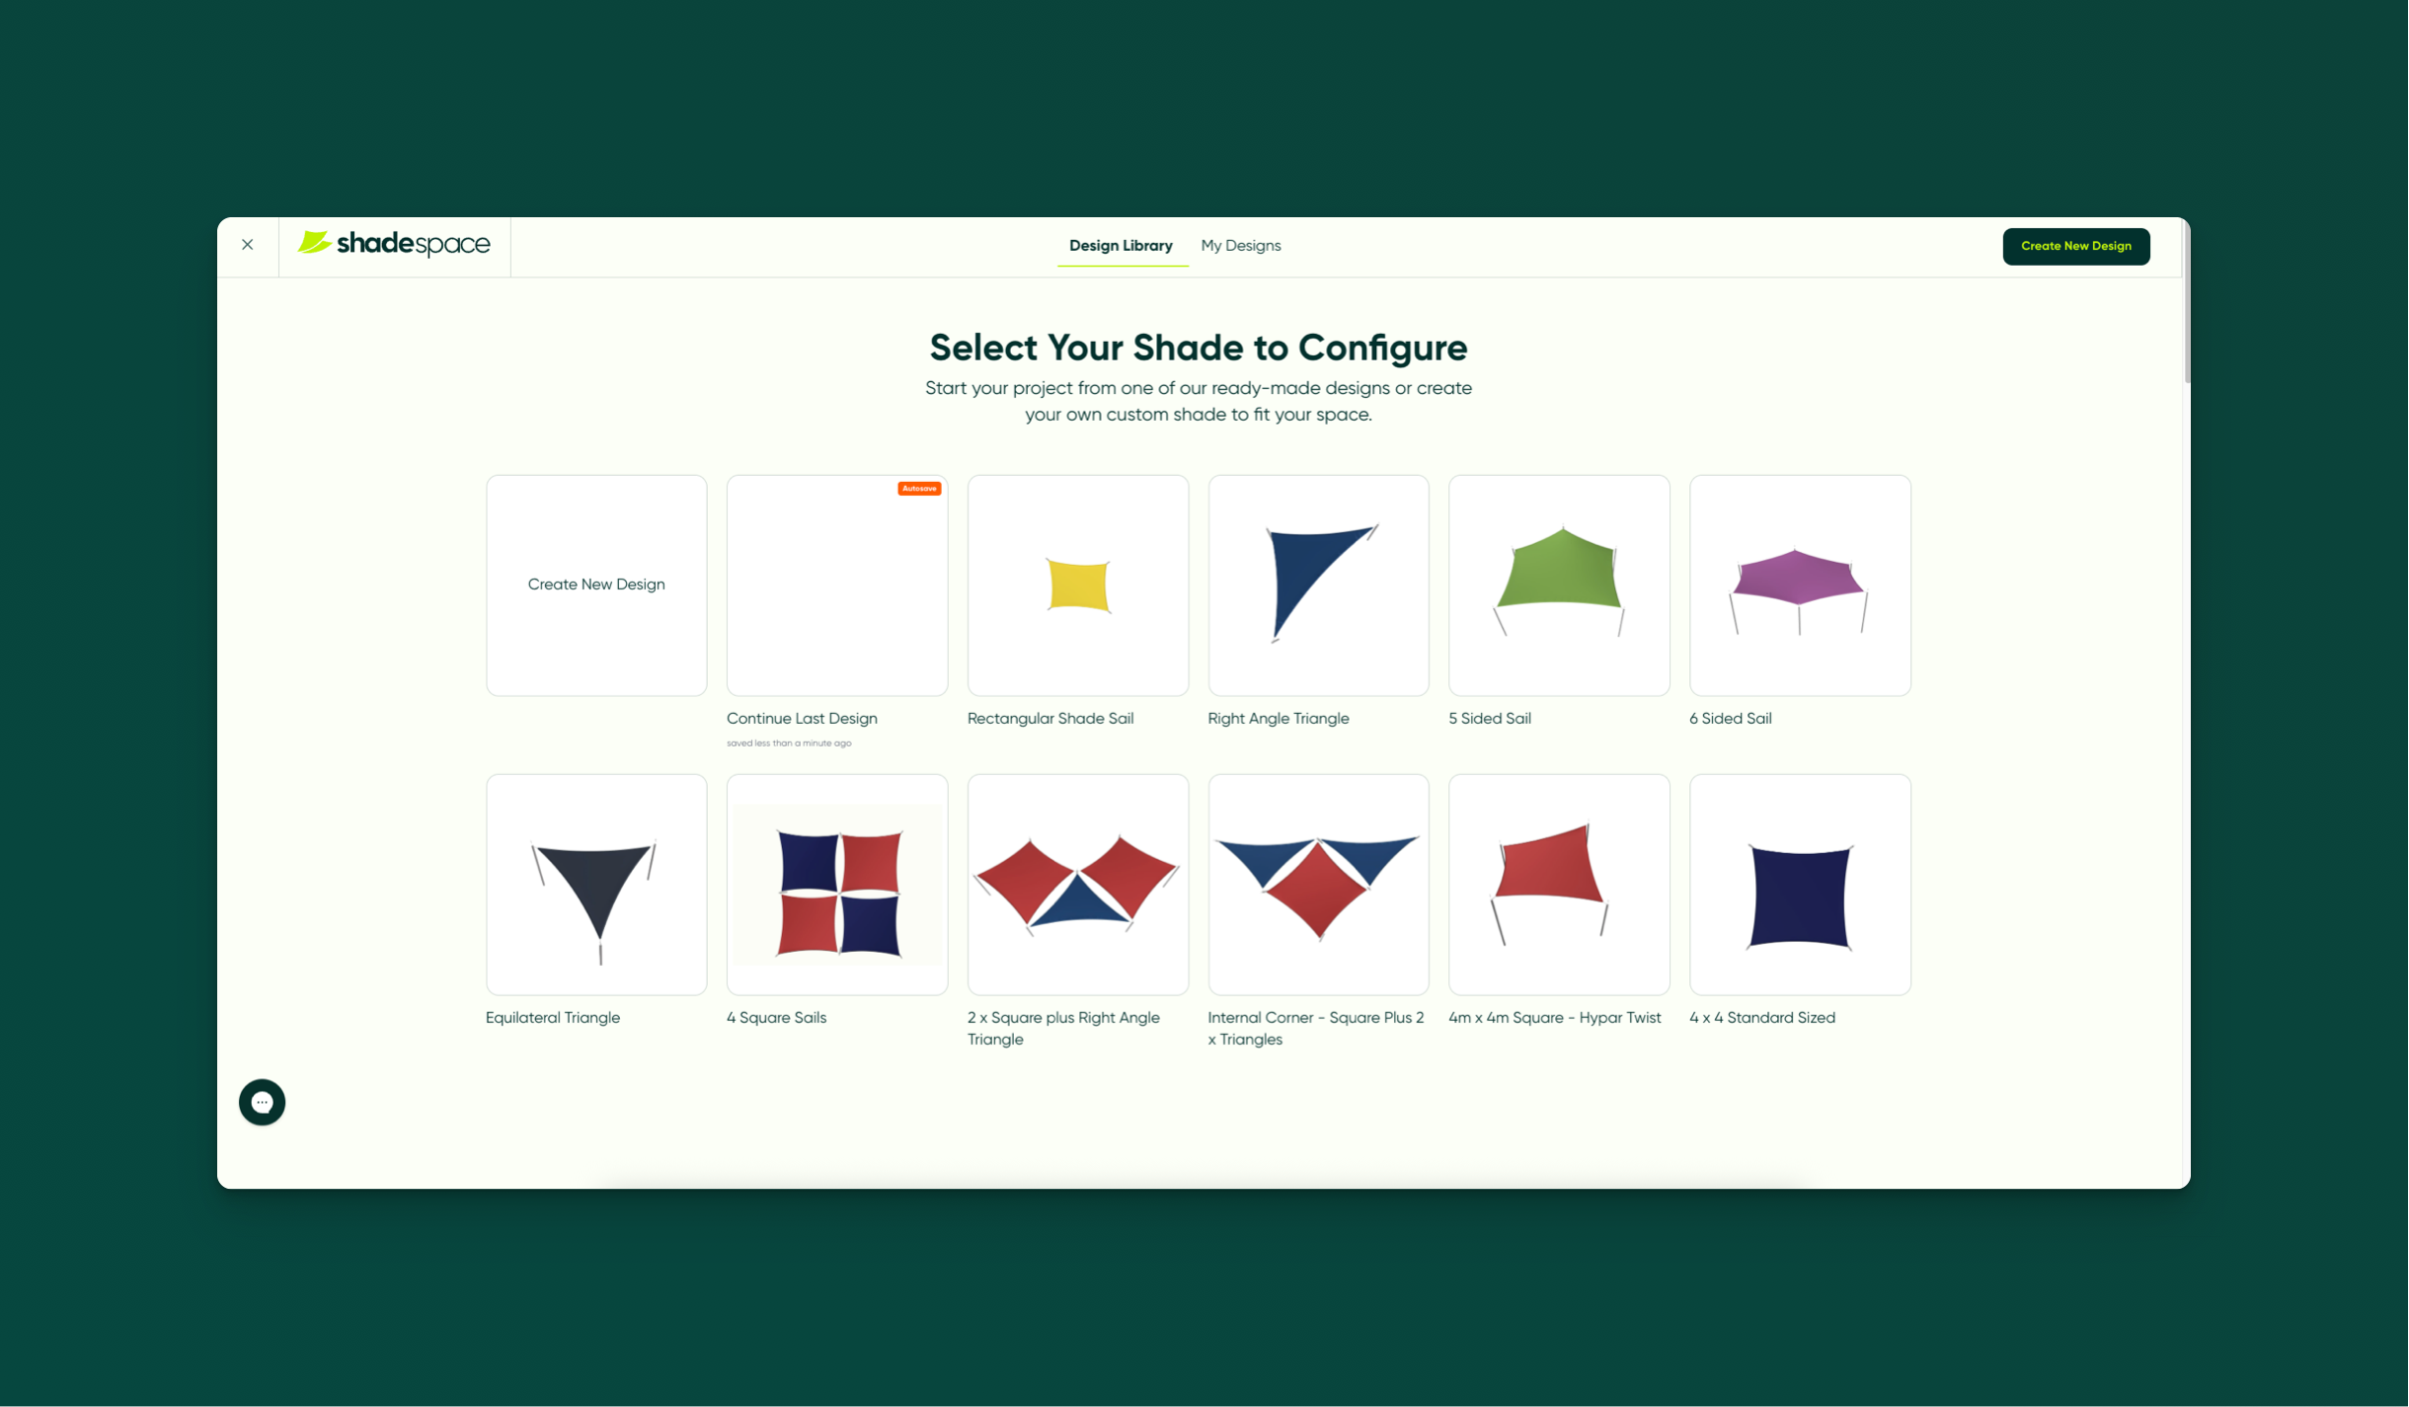
Task: Choose the blue Right Angle Triangle design
Action: coord(1318,586)
